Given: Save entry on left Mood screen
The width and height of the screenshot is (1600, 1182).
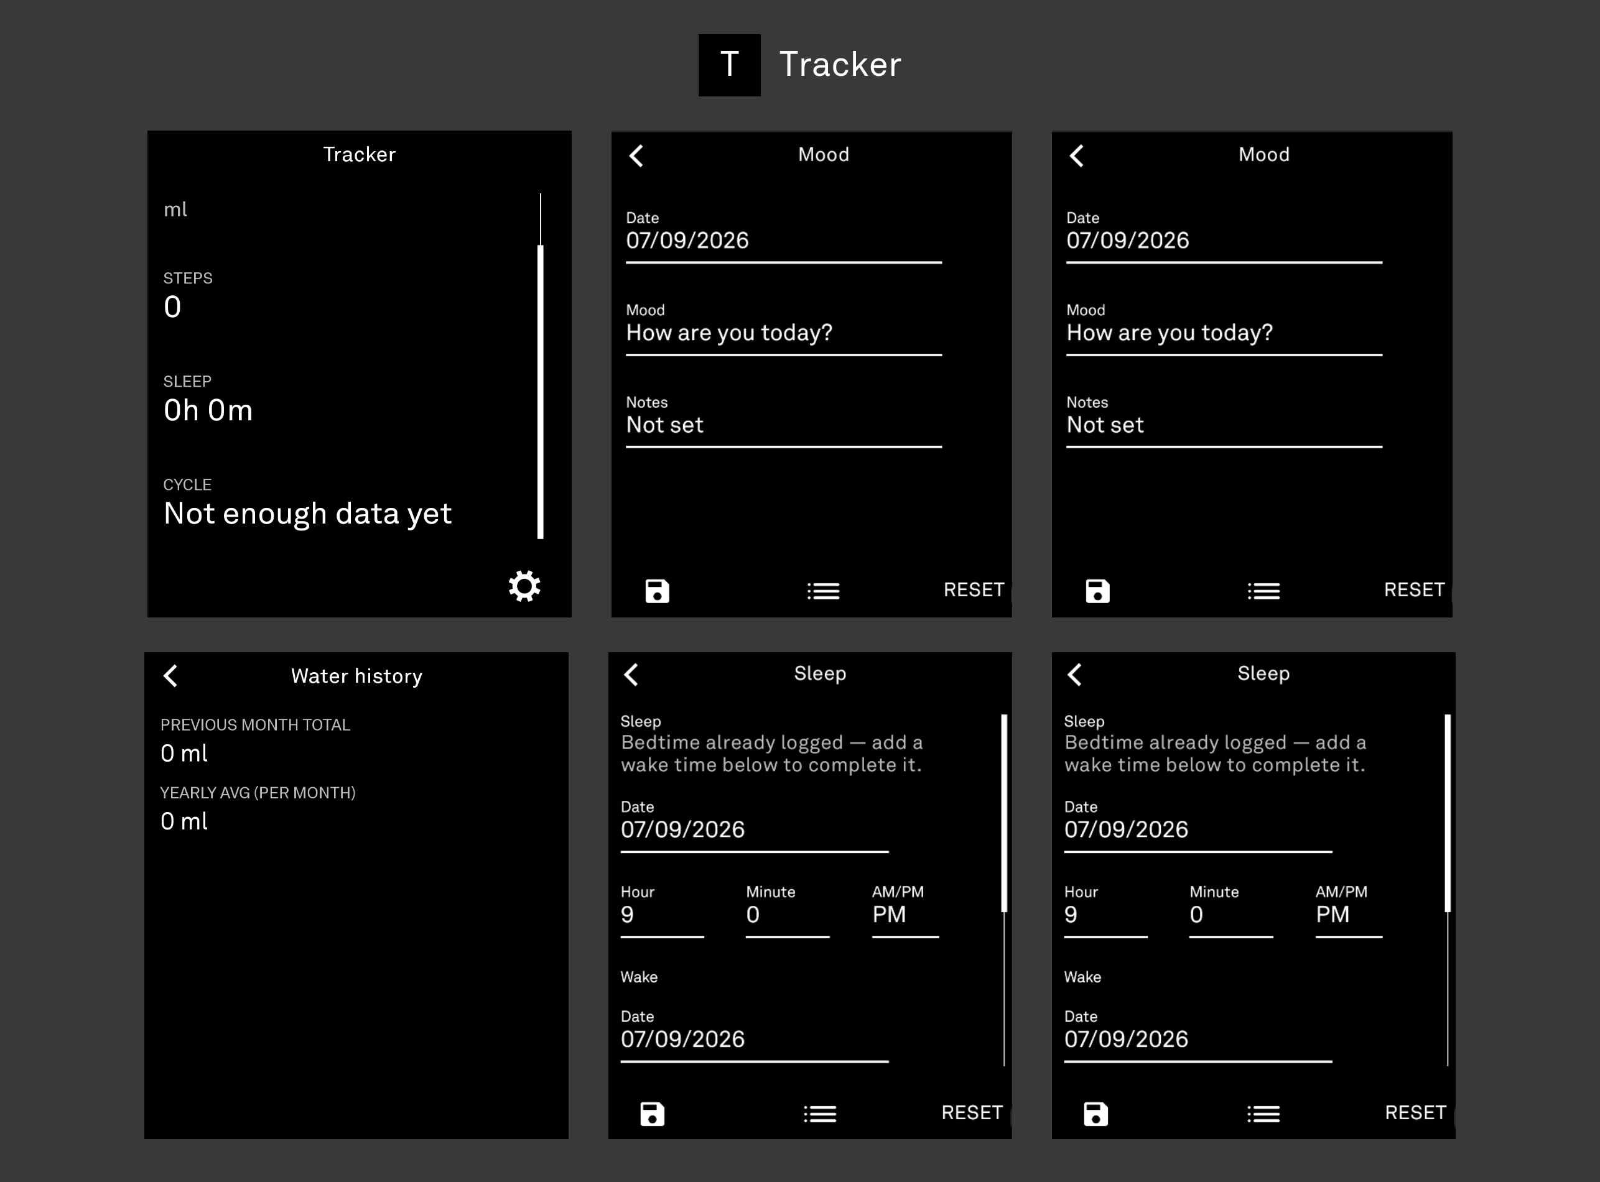Looking at the screenshot, I should tap(657, 591).
